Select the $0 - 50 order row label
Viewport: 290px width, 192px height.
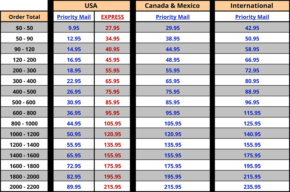[24, 28]
